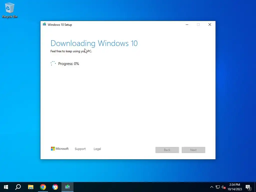The height and width of the screenshot is (192, 256).
Task: Open the Legal link
Action: (97, 149)
